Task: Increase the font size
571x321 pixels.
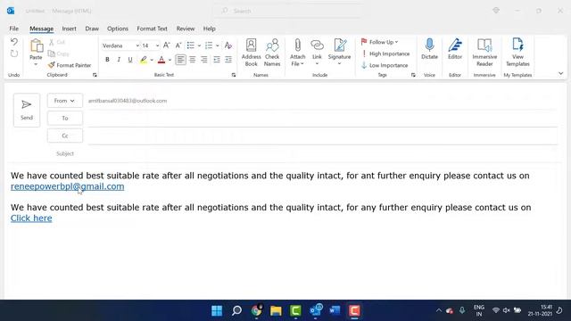Action: 167,45
